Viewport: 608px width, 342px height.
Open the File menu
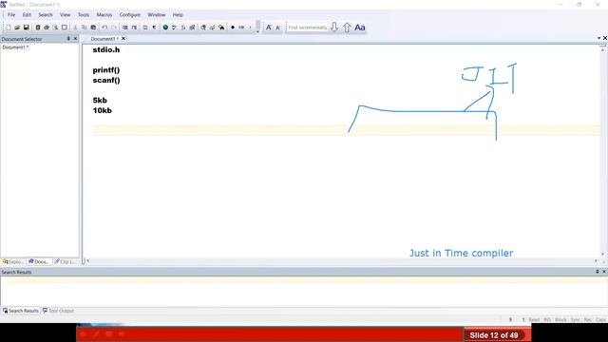coord(11,15)
